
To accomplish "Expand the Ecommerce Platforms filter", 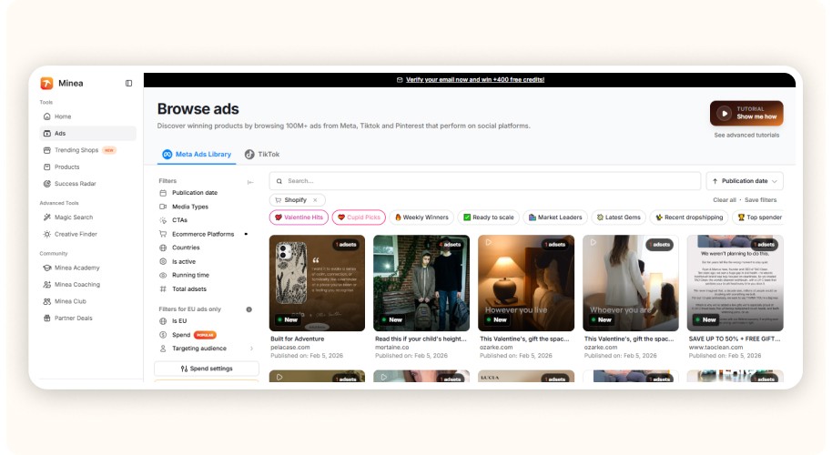I will click(x=205, y=234).
